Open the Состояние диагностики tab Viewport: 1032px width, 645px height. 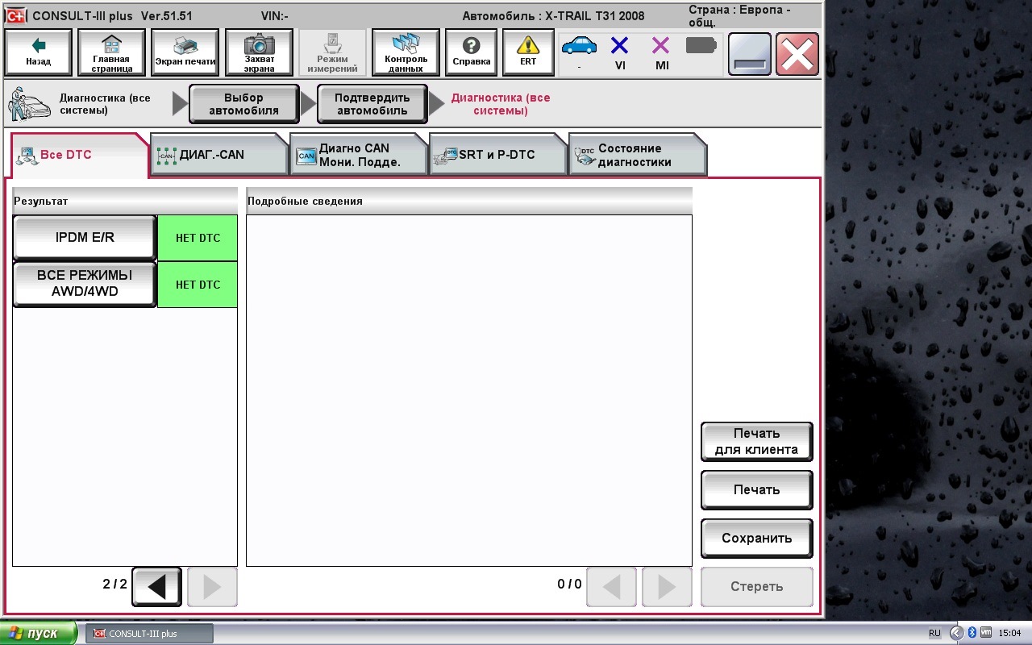[638, 155]
